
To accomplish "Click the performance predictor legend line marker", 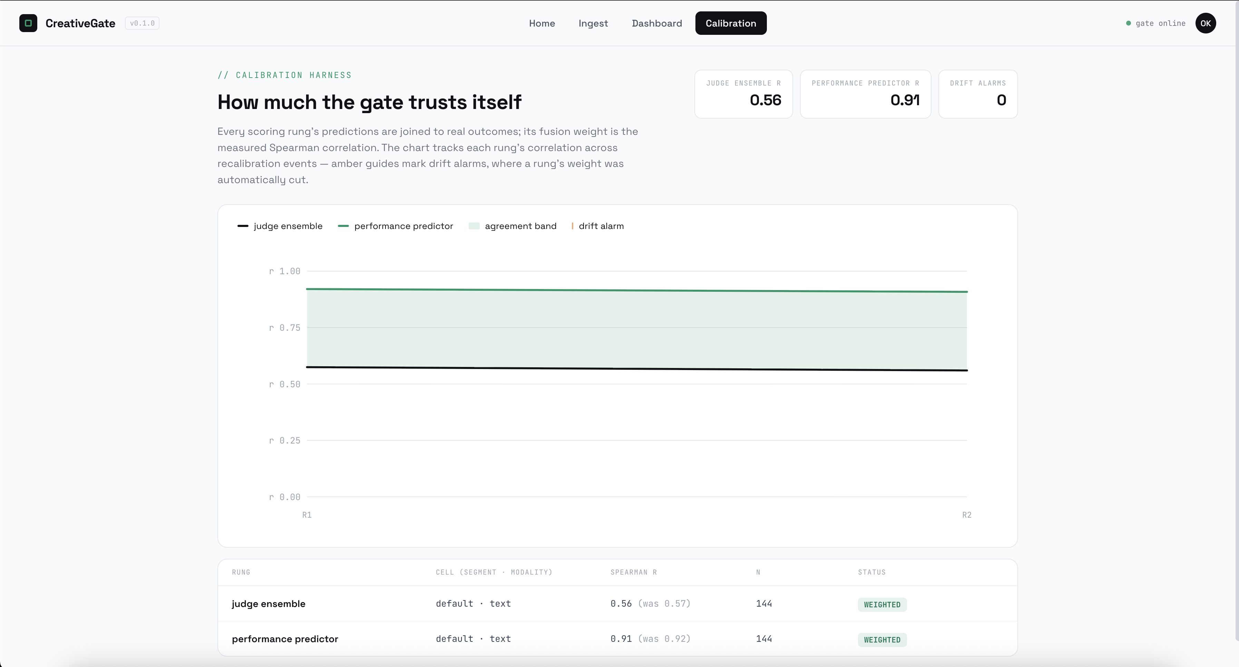I will [x=343, y=226].
